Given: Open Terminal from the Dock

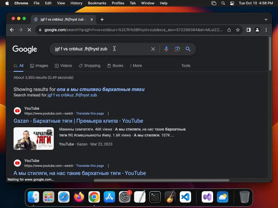Looking at the screenshot, I should click(x=155, y=197).
